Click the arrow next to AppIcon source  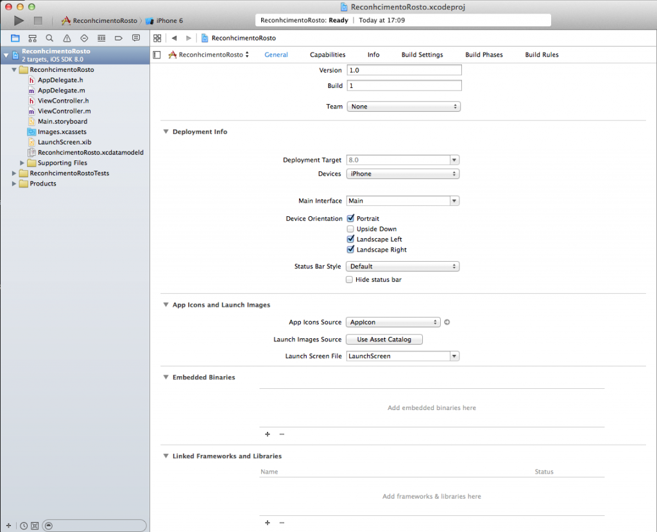pos(447,322)
